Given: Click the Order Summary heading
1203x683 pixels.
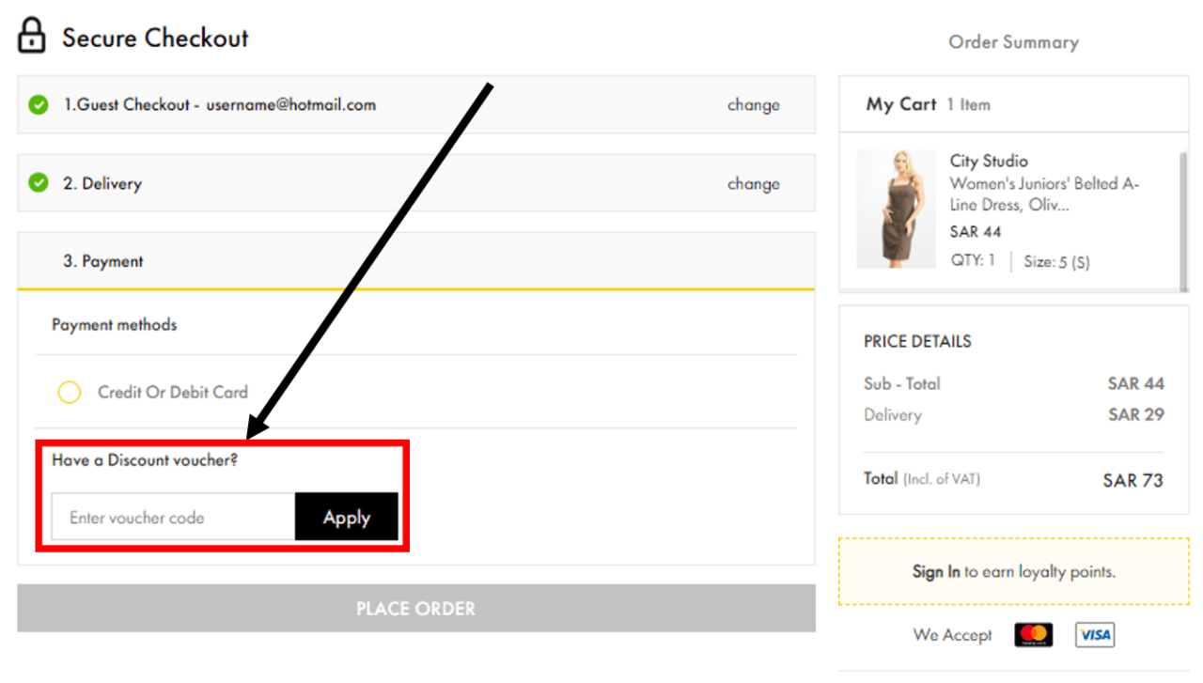Looking at the screenshot, I should pos(1013,41).
